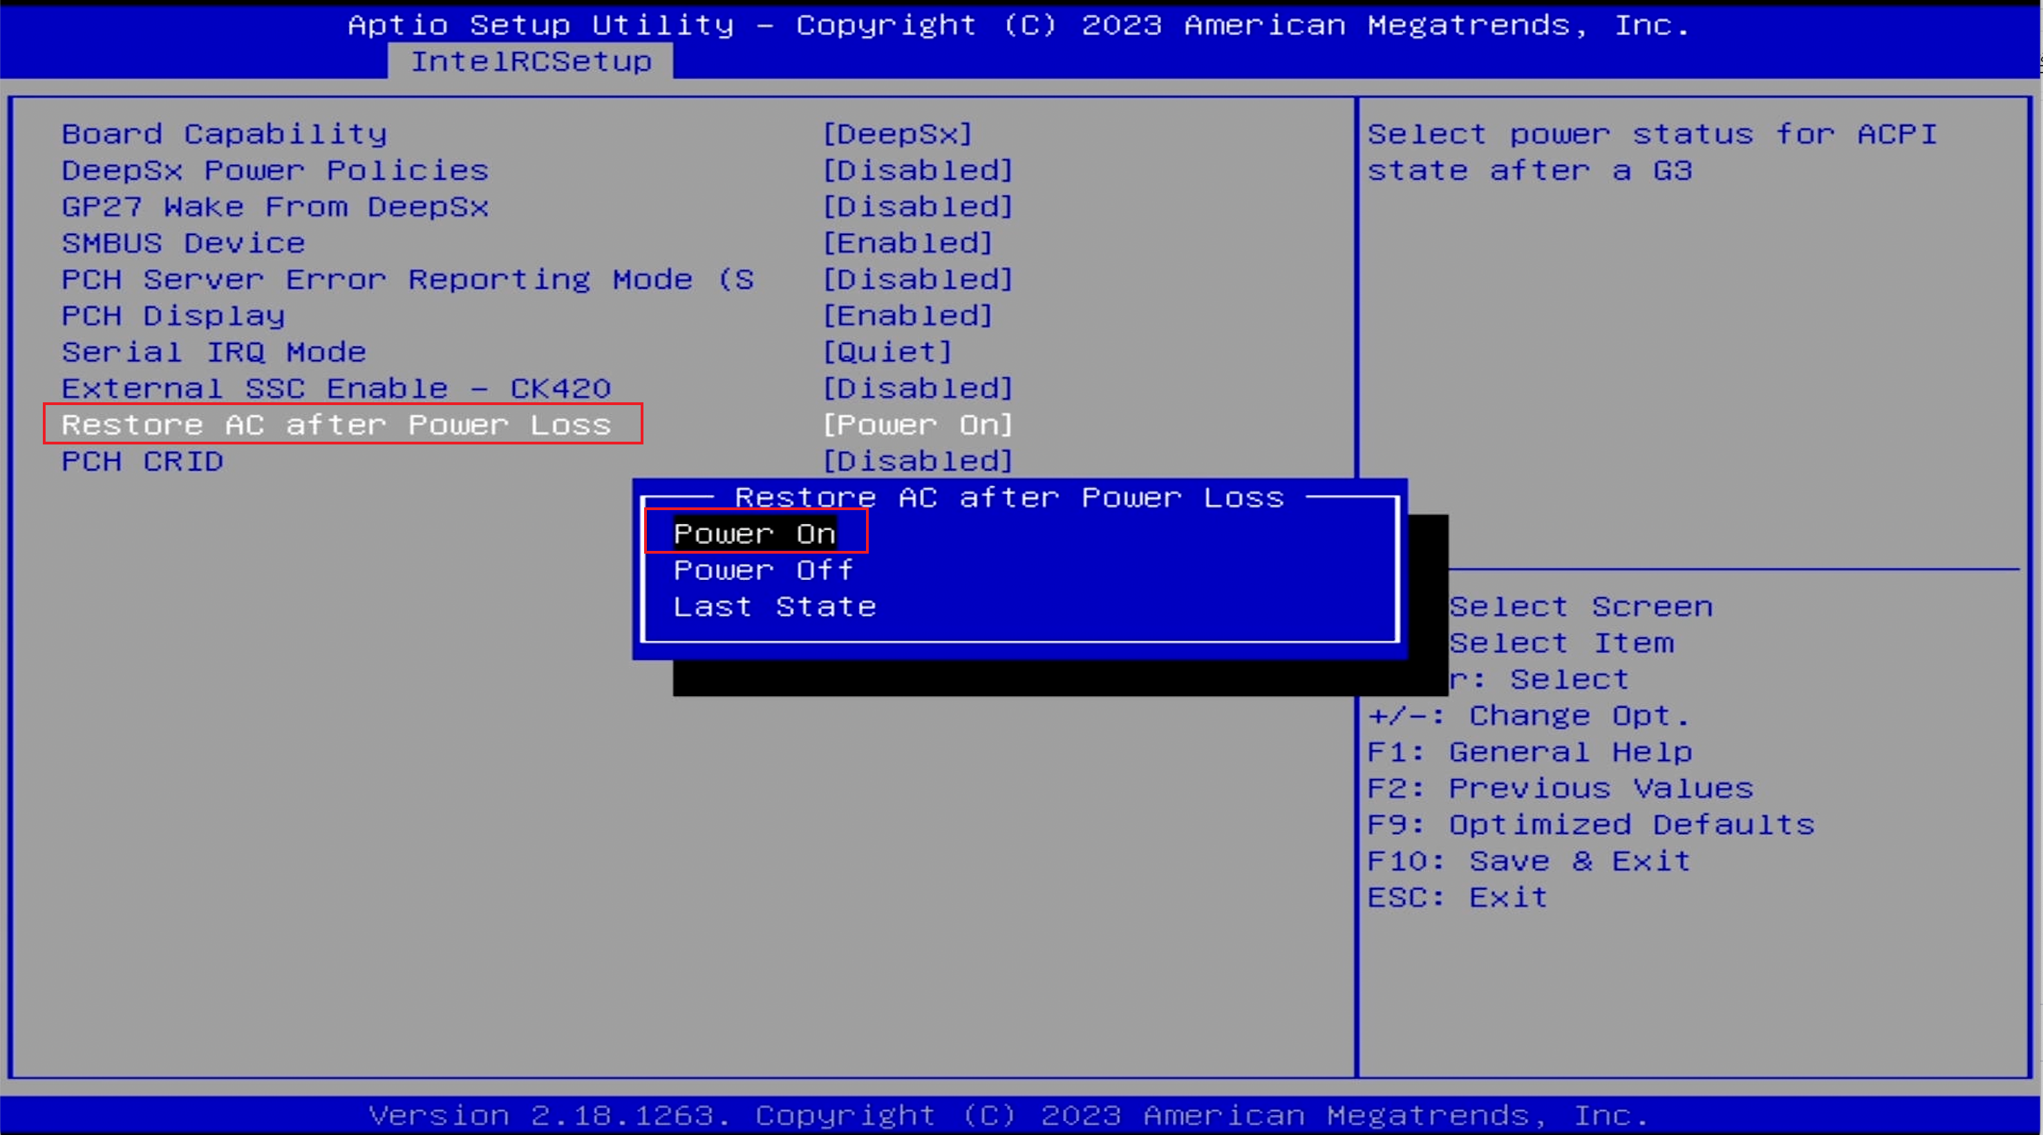Click the +/-: Change Opt. hint
The height and width of the screenshot is (1135, 2043).
[1529, 716]
